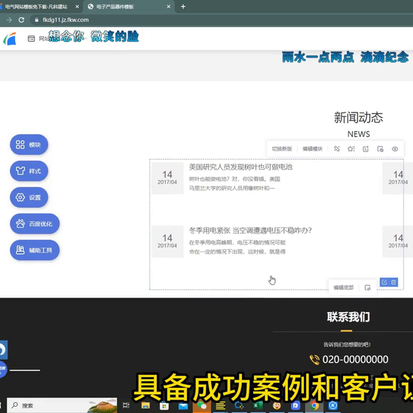
Task: Switch to 电气网站模板免下载 browser tab
Action: 36,7
